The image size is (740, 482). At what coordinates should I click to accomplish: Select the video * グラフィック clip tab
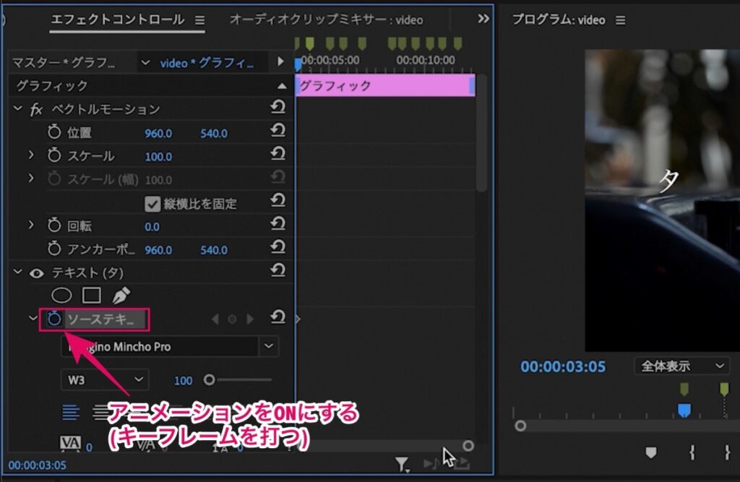coord(207,63)
